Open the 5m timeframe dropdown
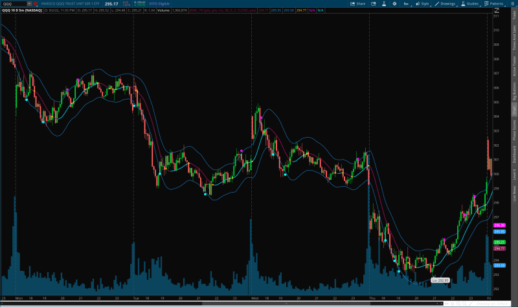 [x=407, y=4]
